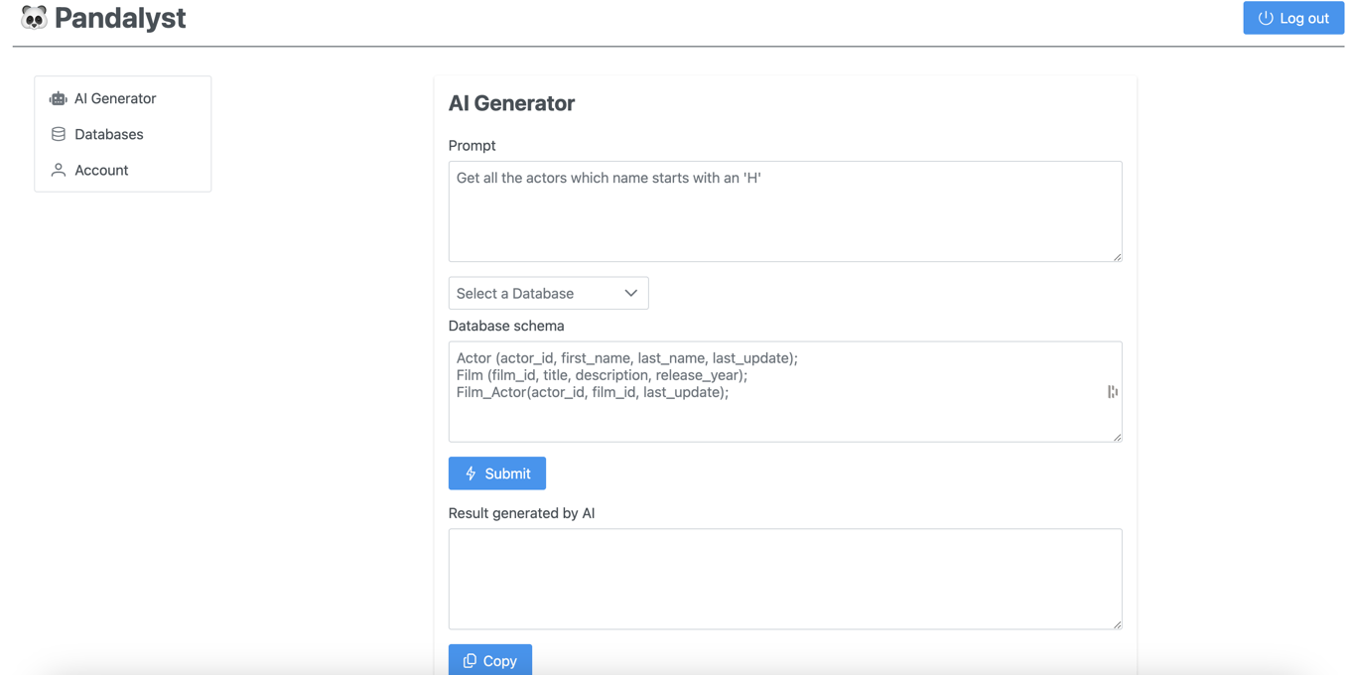Viewport: 1350px width, 675px height.
Task: Click the Prompt textarea resize handle
Action: pyautogui.click(x=1117, y=257)
